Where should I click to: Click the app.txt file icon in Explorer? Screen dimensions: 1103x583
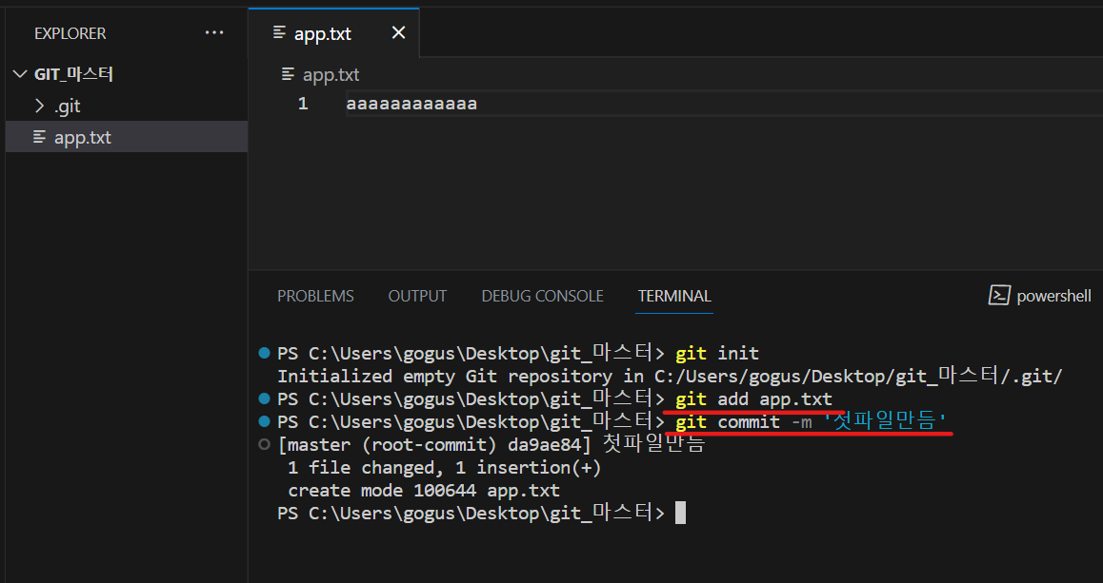click(x=40, y=137)
